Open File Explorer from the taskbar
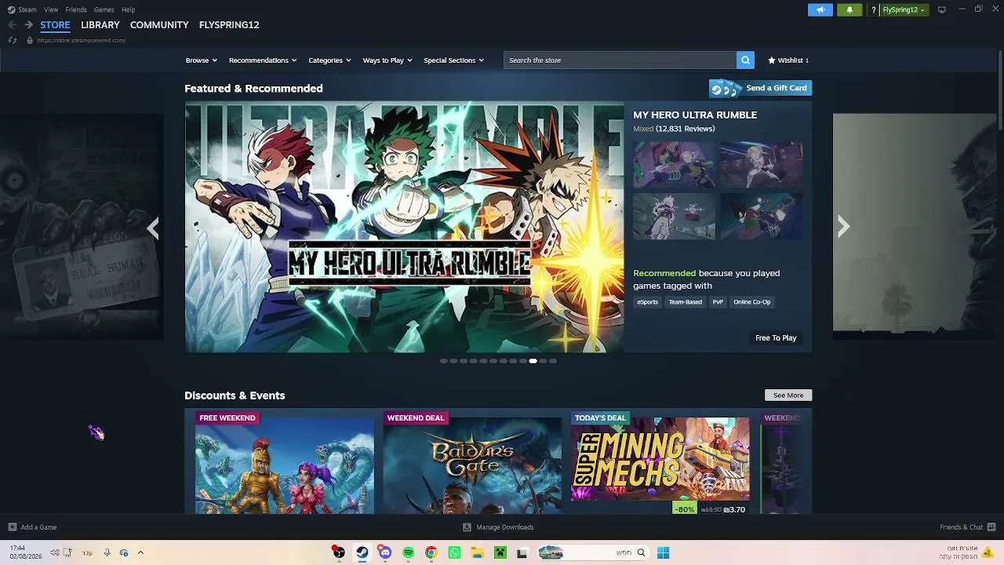 [x=477, y=552]
